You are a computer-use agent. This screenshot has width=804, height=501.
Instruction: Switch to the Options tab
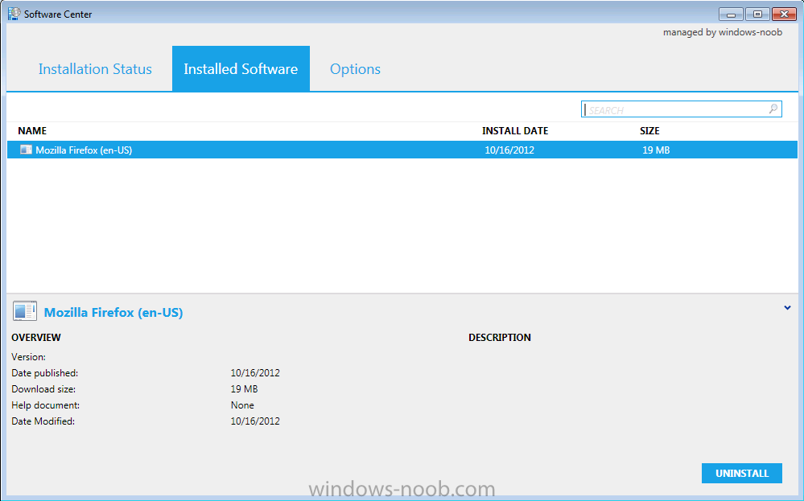355,69
